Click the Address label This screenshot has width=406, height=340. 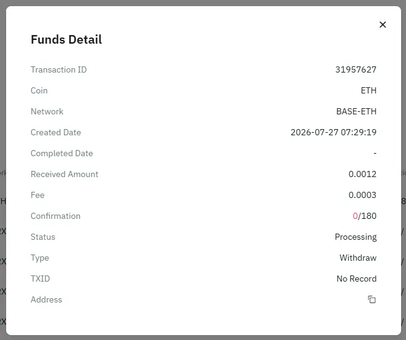tap(46, 299)
